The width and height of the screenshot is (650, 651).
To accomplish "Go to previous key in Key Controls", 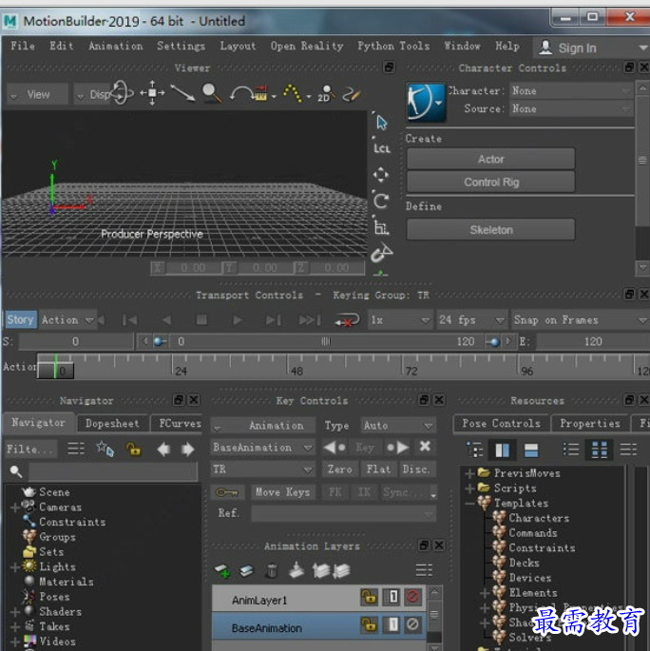I will [x=335, y=448].
